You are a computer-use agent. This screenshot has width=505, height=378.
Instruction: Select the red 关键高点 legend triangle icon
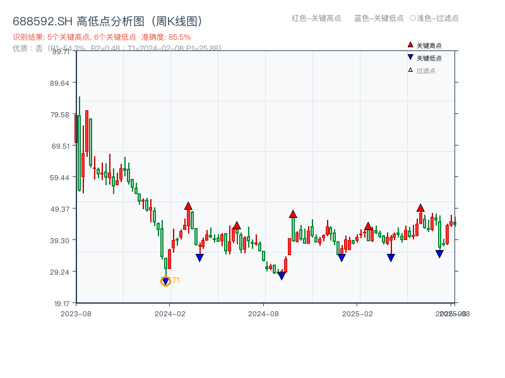tap(409, 45)
